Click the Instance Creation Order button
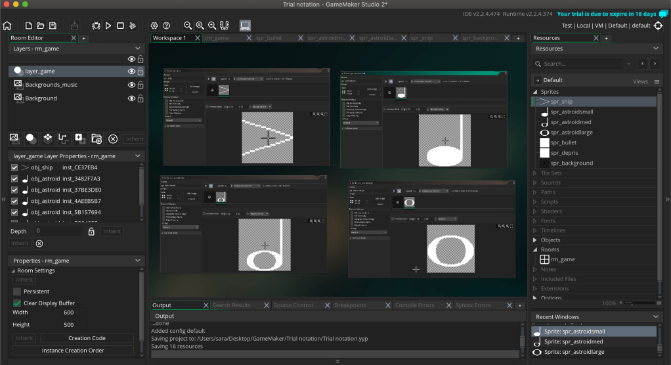Viewport: 671px width, 365px height. pyautogui.click(x=73, y=351)
